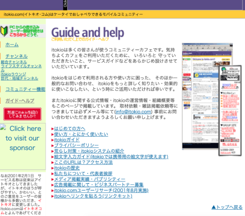Image resolution: width=245 pixels, height=216 pixels.
Task: Open itokio.comユーザーリサーチ(2001年8月実施) link
Action: [101, 191]
